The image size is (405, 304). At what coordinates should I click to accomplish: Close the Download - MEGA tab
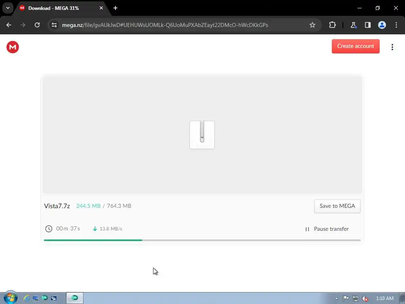101,8
